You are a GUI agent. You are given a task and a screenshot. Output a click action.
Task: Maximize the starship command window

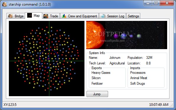click(156, 3)
